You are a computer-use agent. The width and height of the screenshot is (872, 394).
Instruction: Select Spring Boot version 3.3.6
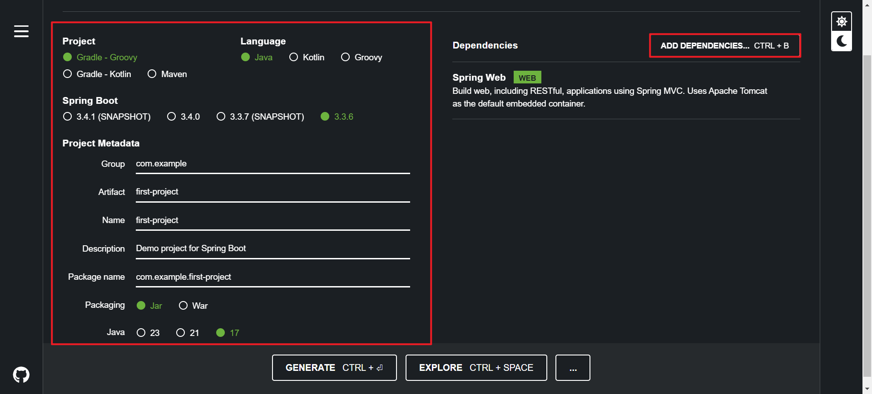(x=337, y=117)
